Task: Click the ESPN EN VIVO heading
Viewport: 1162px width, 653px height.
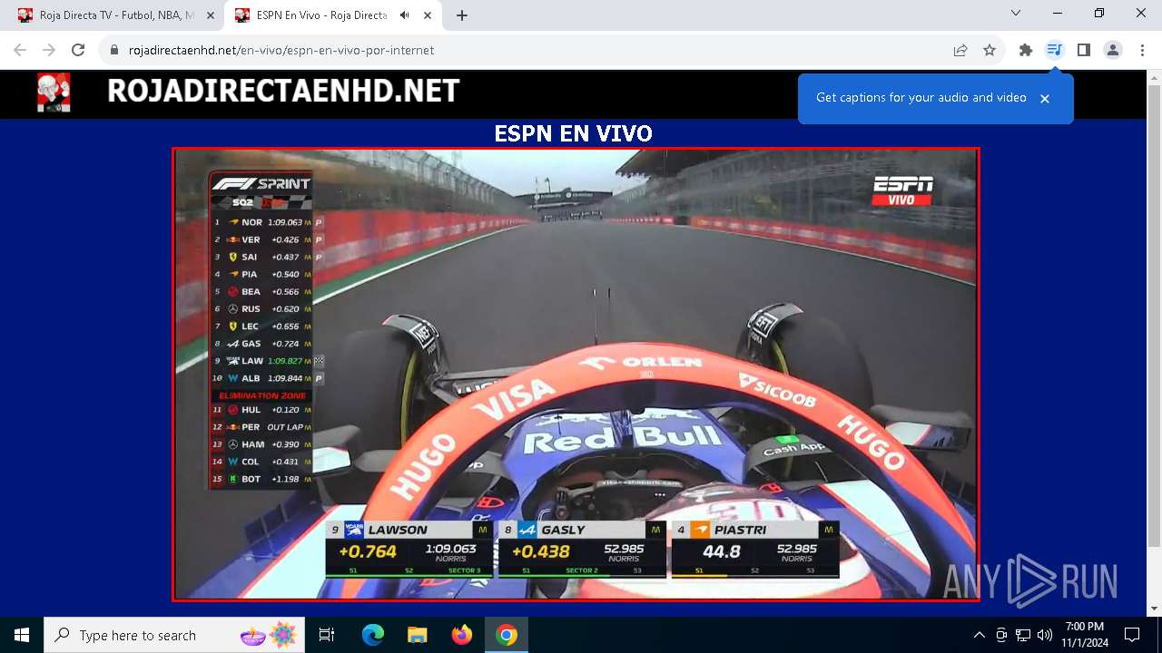Action: point(573,134)
